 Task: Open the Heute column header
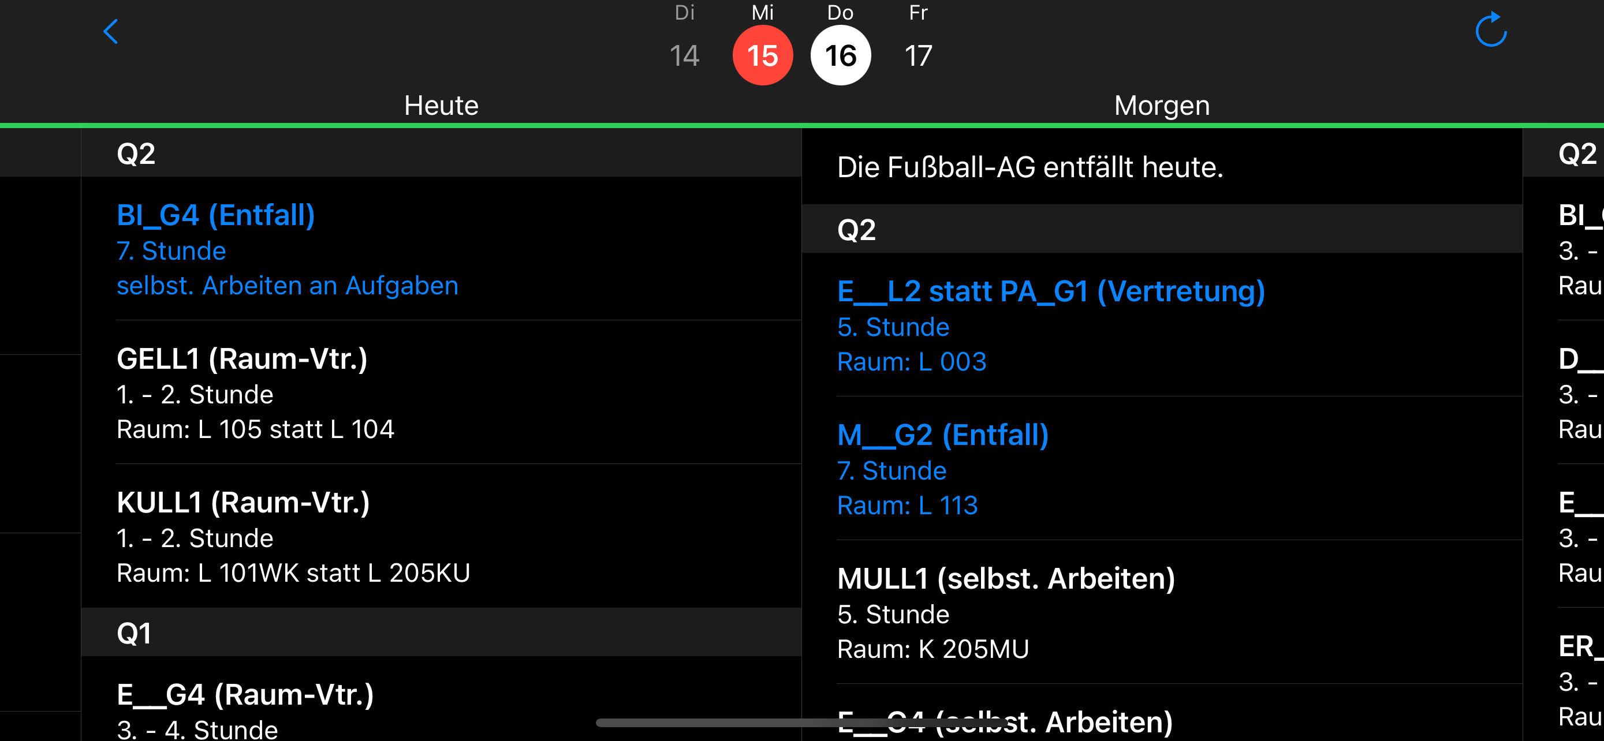coord(441,105)
